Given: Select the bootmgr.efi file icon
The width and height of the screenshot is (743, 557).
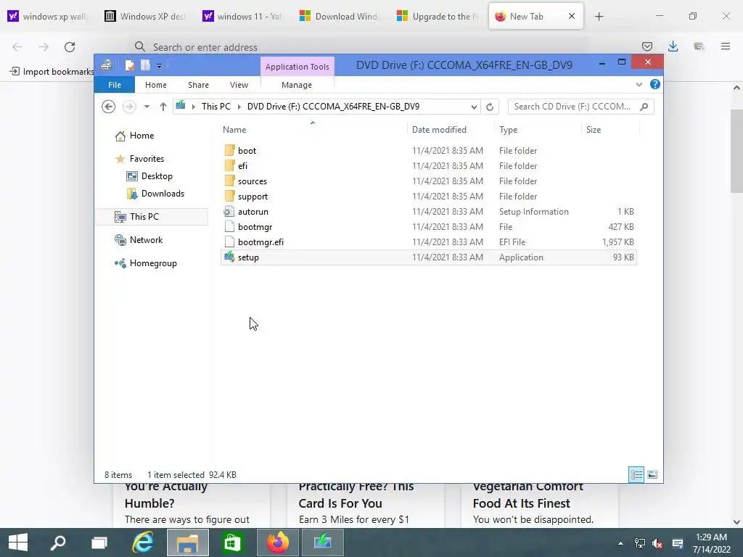Looking at the screenshot, I should pos(229,242).
